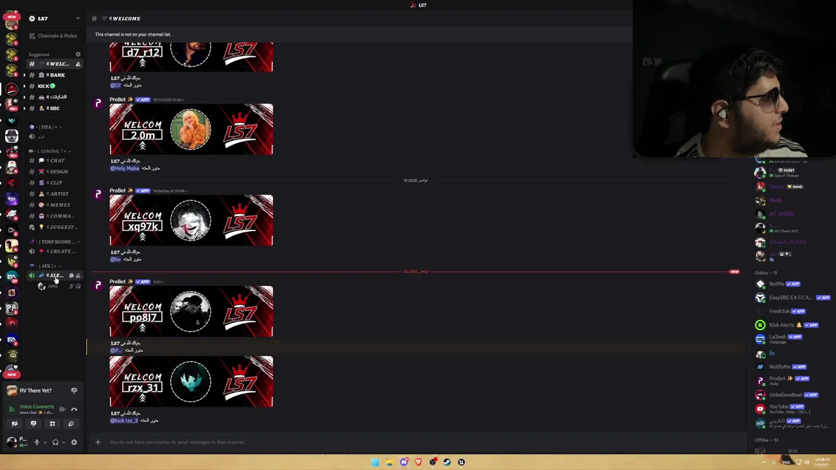Image resolution: width=836 pixels, height=470 pixels.
Task: Open the KICK channel
Action: [x=54, y=86]
